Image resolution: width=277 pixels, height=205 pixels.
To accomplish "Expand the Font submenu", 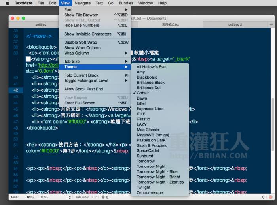I will [95, 10].
